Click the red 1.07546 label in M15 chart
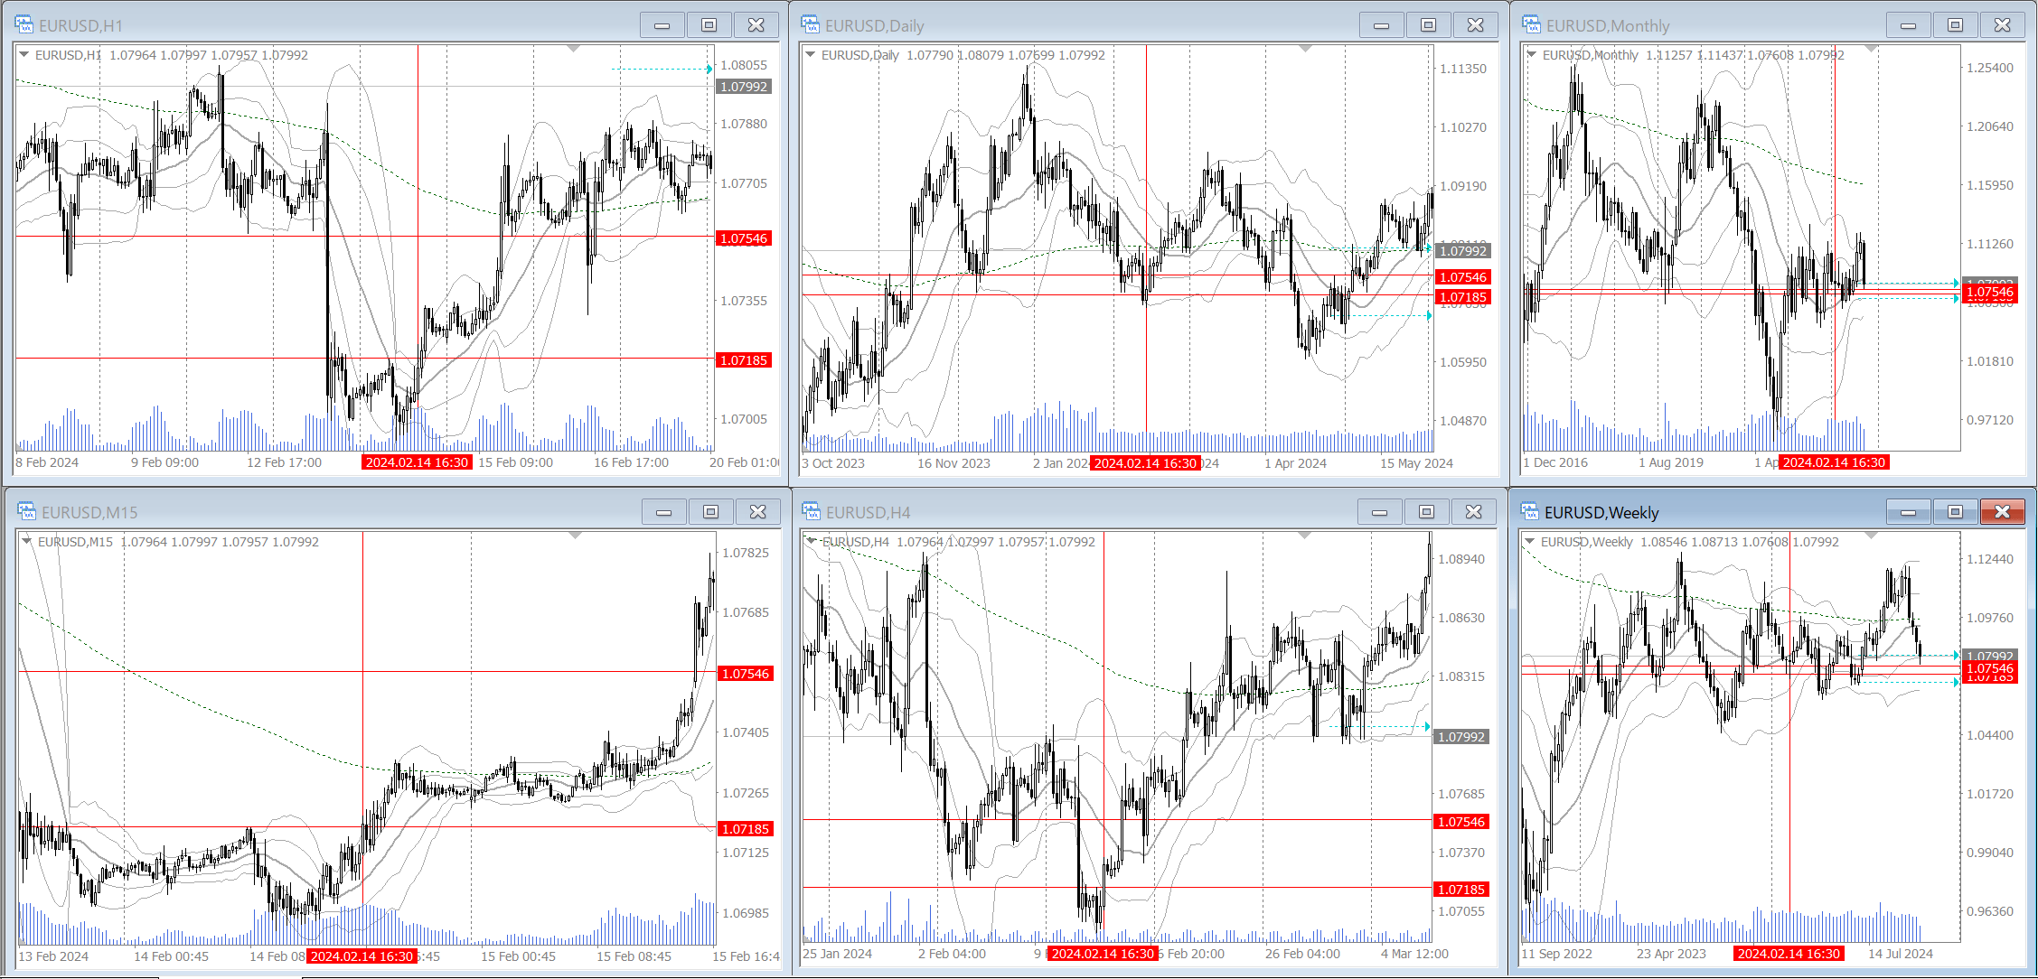Image resolution: width=2038 pixels, height=979 pixels. (746, 674)
